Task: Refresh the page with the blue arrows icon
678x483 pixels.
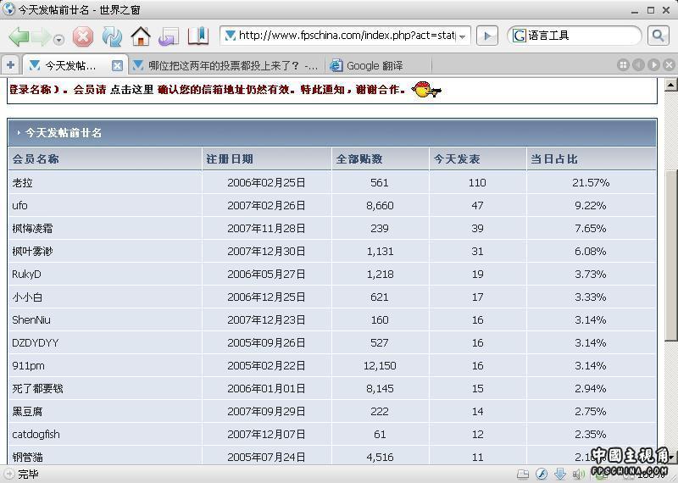Action: 112,36
